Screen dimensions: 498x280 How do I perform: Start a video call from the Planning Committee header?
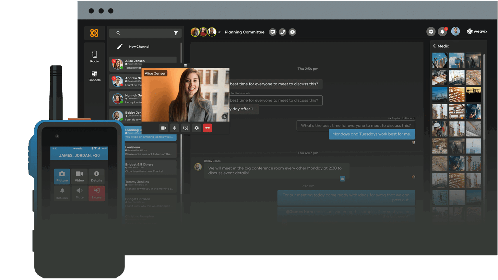(x=272, y=32)
